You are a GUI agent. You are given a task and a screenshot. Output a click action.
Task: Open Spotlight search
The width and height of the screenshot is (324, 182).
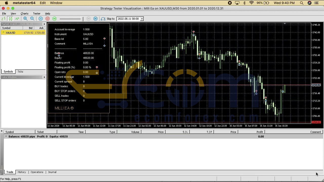302,3
